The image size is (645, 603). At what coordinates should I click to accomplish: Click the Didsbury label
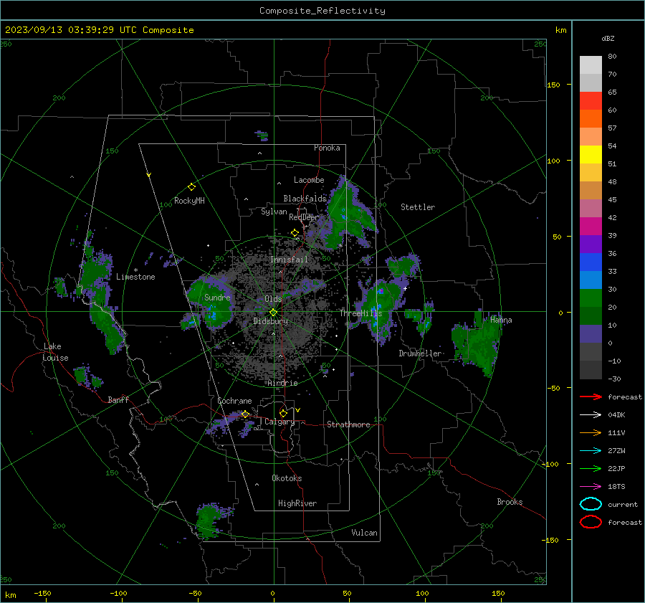[x=270, y=321]
